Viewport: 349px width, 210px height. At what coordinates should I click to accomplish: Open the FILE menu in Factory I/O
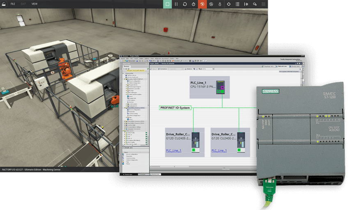click(x=13, y=4)
